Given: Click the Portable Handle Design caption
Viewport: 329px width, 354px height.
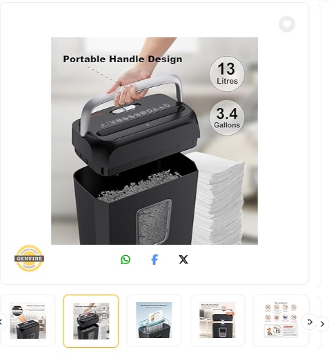Looking at the screenshot, I should click(123, 59).
